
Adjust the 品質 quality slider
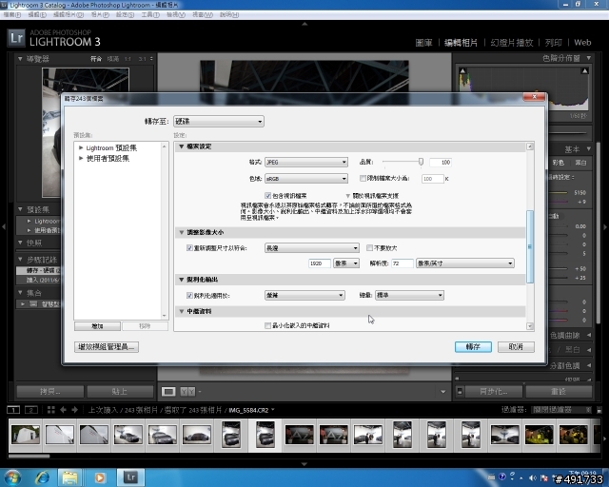tap(421, 162)
